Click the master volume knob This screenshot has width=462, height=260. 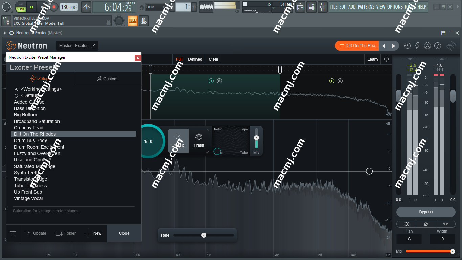(x=6, y=6)
